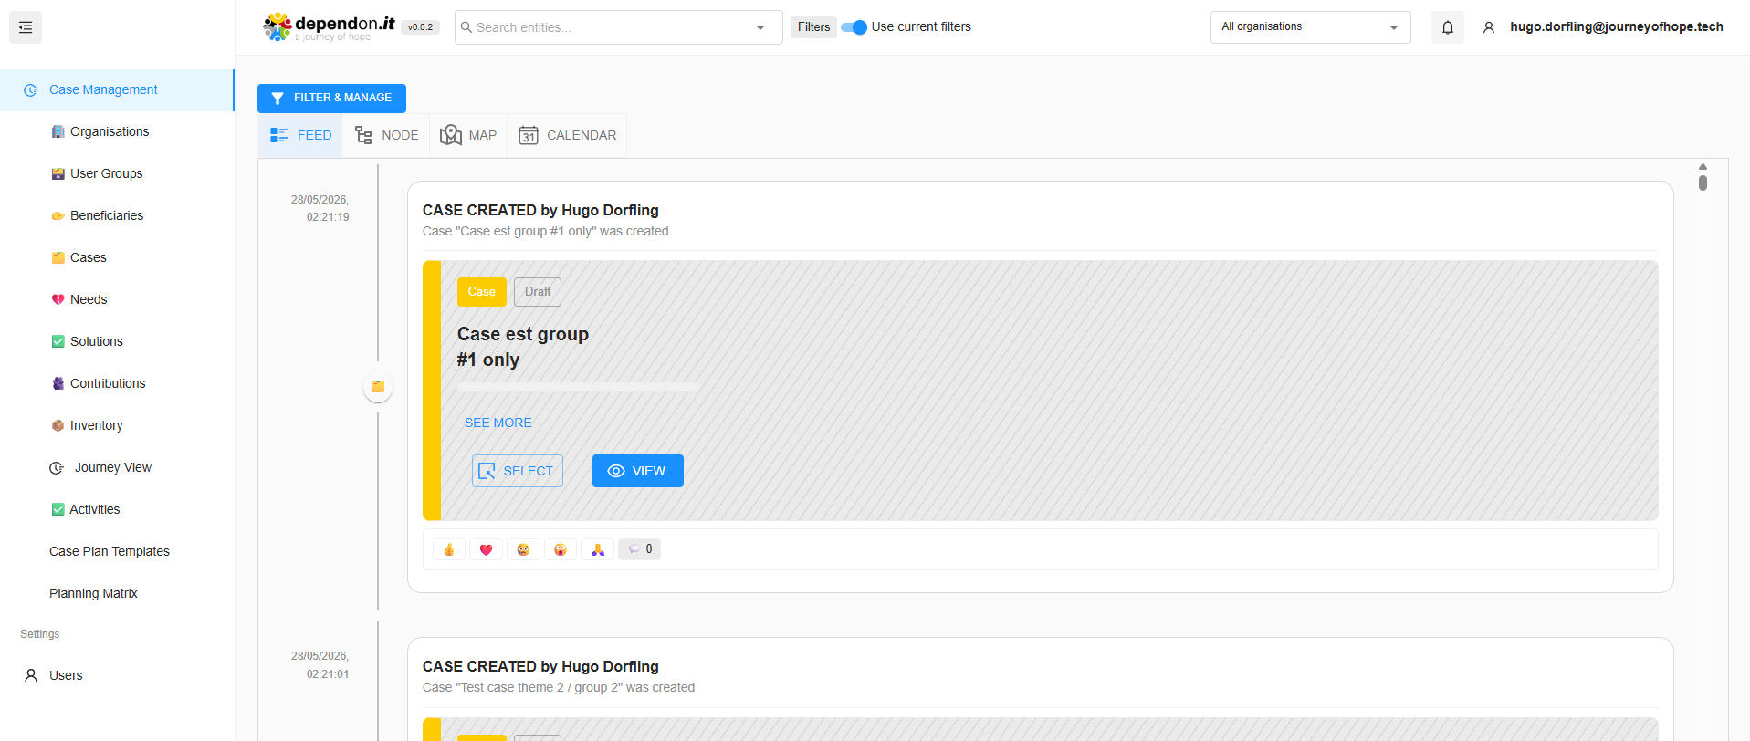Click the Solutions checkmark icon
The height and width of the screenshot is (741, 1750).
[58, 341]
